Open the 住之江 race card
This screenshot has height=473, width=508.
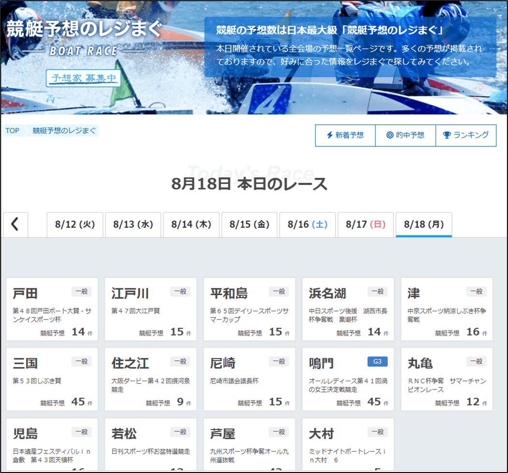(151, 379)
